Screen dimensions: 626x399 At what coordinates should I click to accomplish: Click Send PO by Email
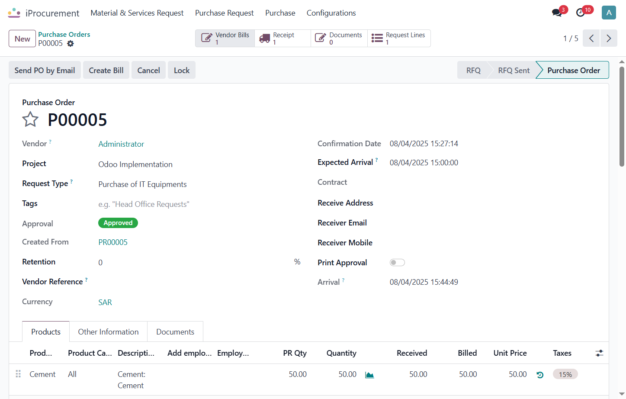45,70
